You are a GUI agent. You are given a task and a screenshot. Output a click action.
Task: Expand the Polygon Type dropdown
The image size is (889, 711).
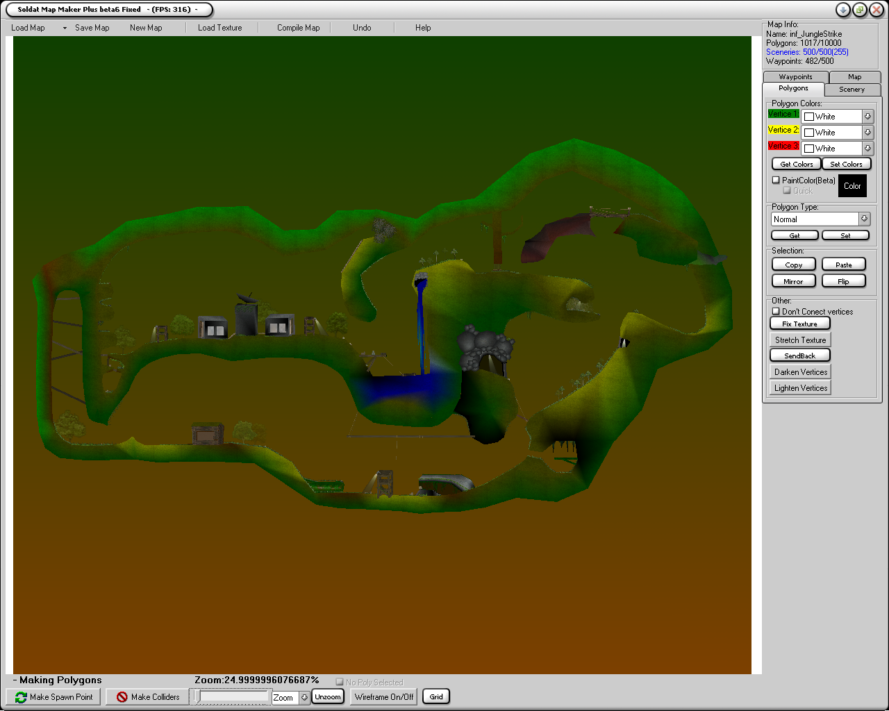864,219
